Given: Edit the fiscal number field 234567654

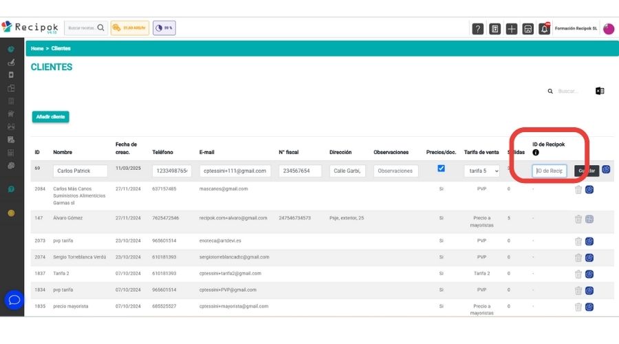Looking at the screenshot, I should coord(300,171).
